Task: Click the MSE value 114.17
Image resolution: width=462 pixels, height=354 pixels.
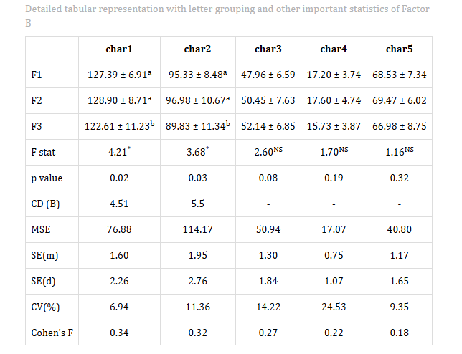Action: point(198,229)
